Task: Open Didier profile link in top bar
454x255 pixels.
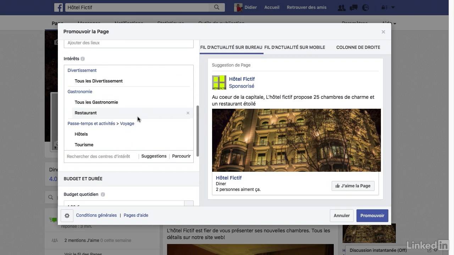Action: [x=250, y=7]
